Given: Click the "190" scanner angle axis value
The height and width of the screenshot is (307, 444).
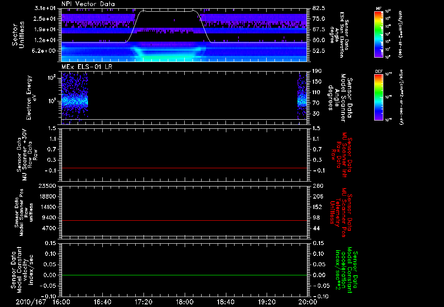Looking at the screenshot, I should tap(317, 71).
